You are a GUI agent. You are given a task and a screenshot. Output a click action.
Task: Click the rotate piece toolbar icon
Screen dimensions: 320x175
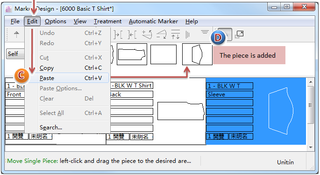[147, 34]
